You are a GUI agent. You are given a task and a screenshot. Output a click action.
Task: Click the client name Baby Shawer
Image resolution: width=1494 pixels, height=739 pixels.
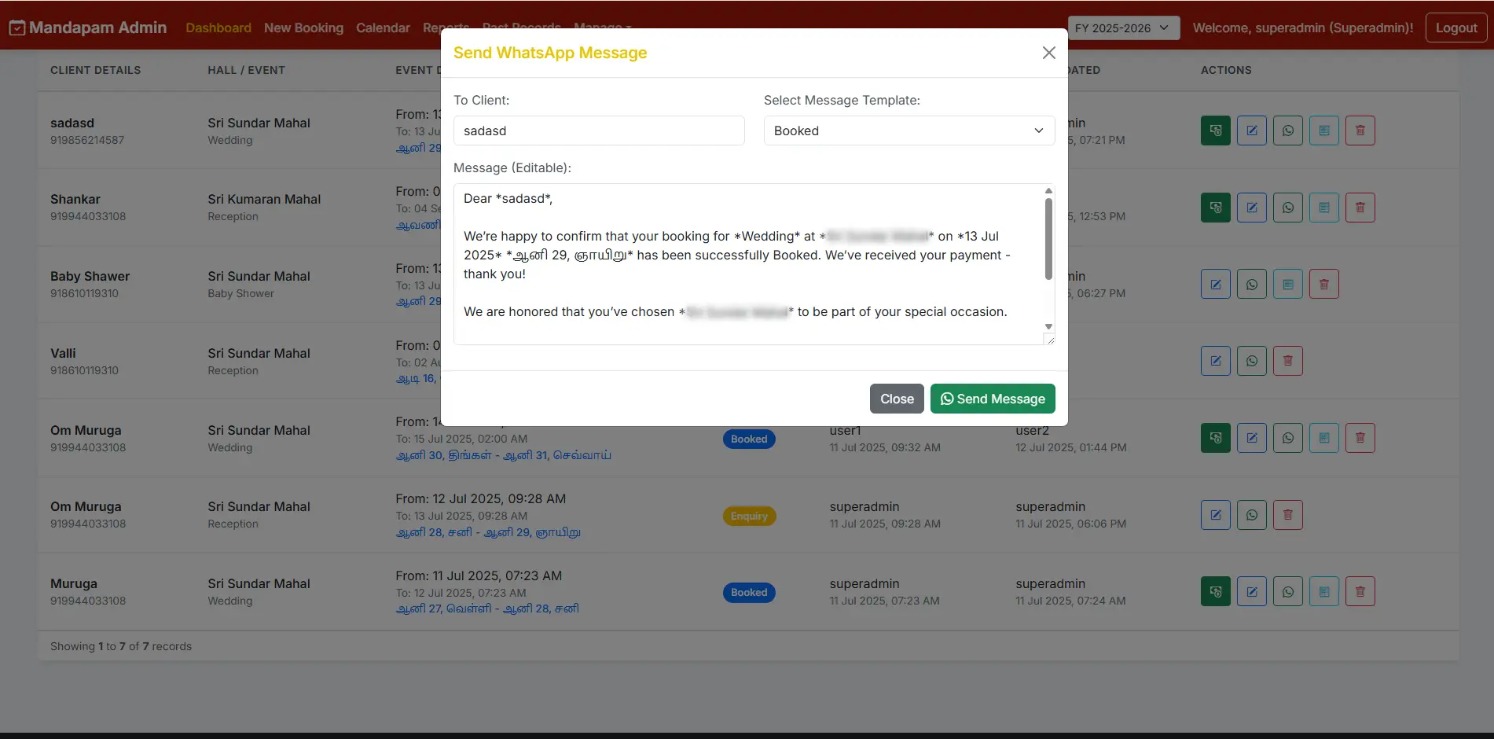click(90, 276)
